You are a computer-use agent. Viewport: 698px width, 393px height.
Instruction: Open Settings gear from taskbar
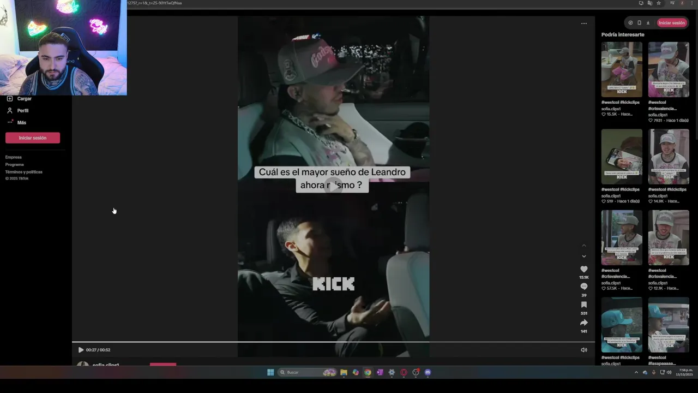tap(392, 372)
